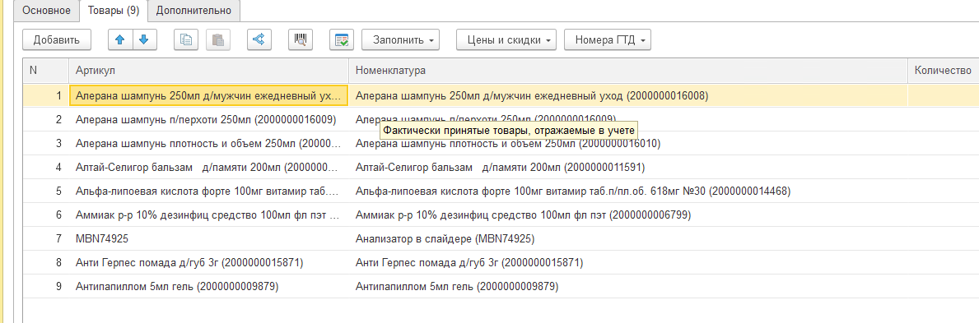Click the copy rows icon
The image size is (979, 323).
coord(185,40)
